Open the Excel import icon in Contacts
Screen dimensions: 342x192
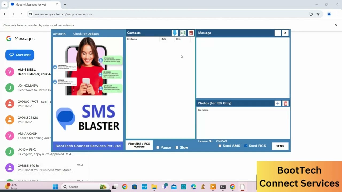pyautogui.click(x=183, y=33)
